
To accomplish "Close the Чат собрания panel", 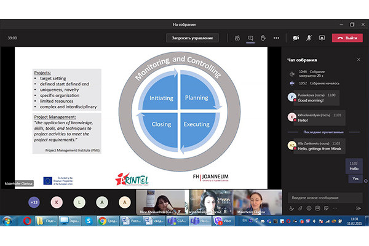I will [x=358, y=59].
